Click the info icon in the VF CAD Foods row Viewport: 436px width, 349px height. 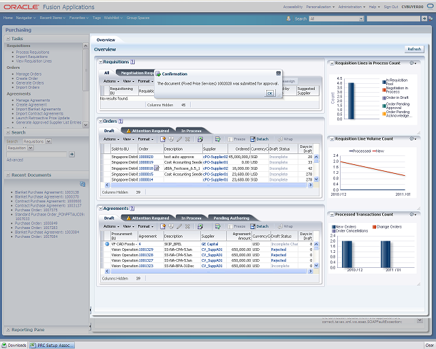pyautogui.click(x=107, y=244)
